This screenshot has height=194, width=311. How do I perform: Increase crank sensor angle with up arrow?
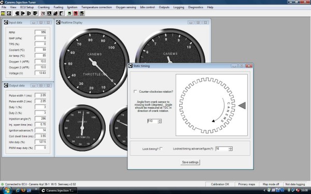(x=160, y=120)
